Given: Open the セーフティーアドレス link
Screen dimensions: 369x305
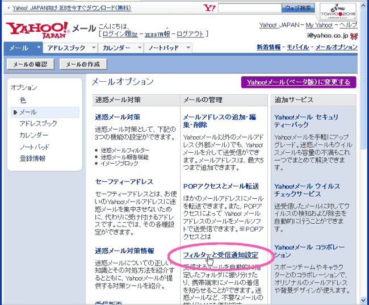Looking at the screenshot, I should pyautogui.click(x=124, y=182).
